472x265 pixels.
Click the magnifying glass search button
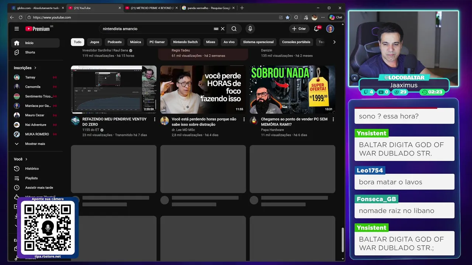click(234, 29)
